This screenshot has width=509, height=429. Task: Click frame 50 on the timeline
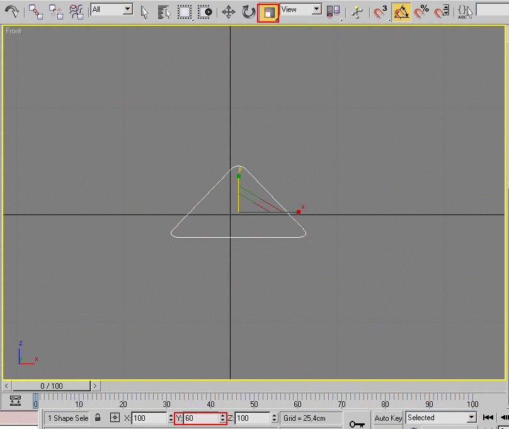pyautogui.click(x=254, y=404)
